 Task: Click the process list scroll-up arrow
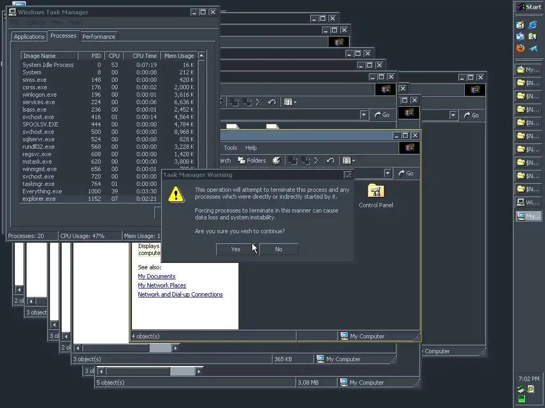202,55
